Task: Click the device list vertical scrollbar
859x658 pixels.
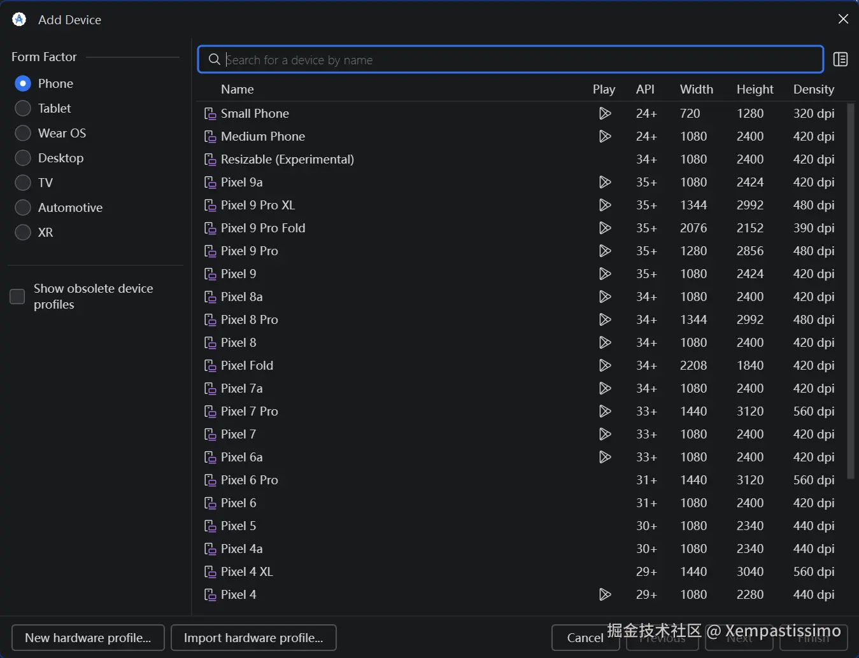Action: 851,291
